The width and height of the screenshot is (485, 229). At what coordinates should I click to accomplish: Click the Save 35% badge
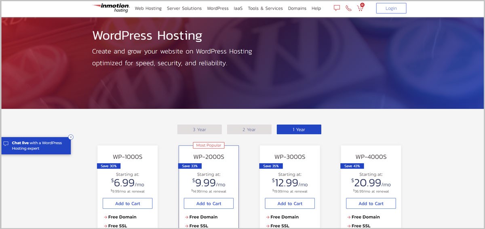click(271, 166)
